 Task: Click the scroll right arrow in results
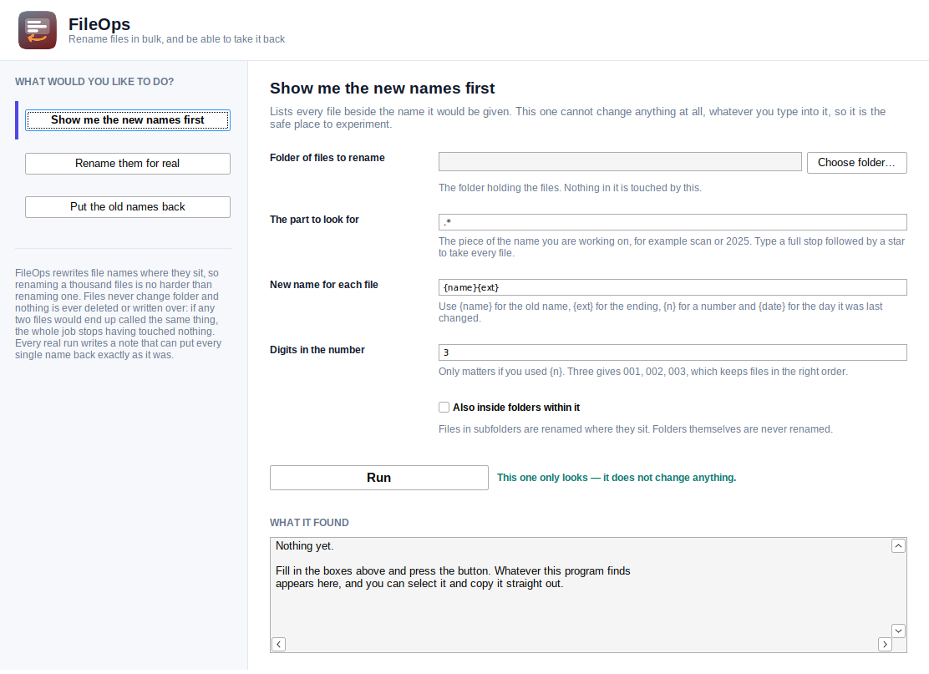point(886,645)
